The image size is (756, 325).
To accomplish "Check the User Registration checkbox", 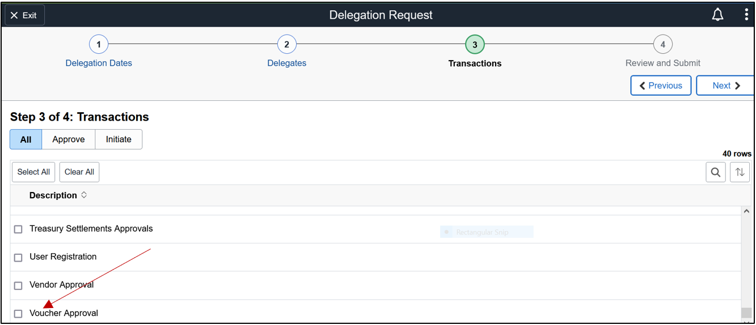I will 18,258.
